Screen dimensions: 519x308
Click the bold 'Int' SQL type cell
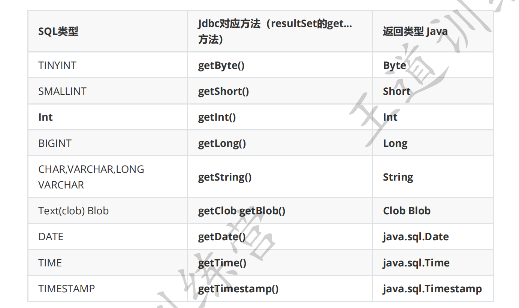[x=108, y=117]
